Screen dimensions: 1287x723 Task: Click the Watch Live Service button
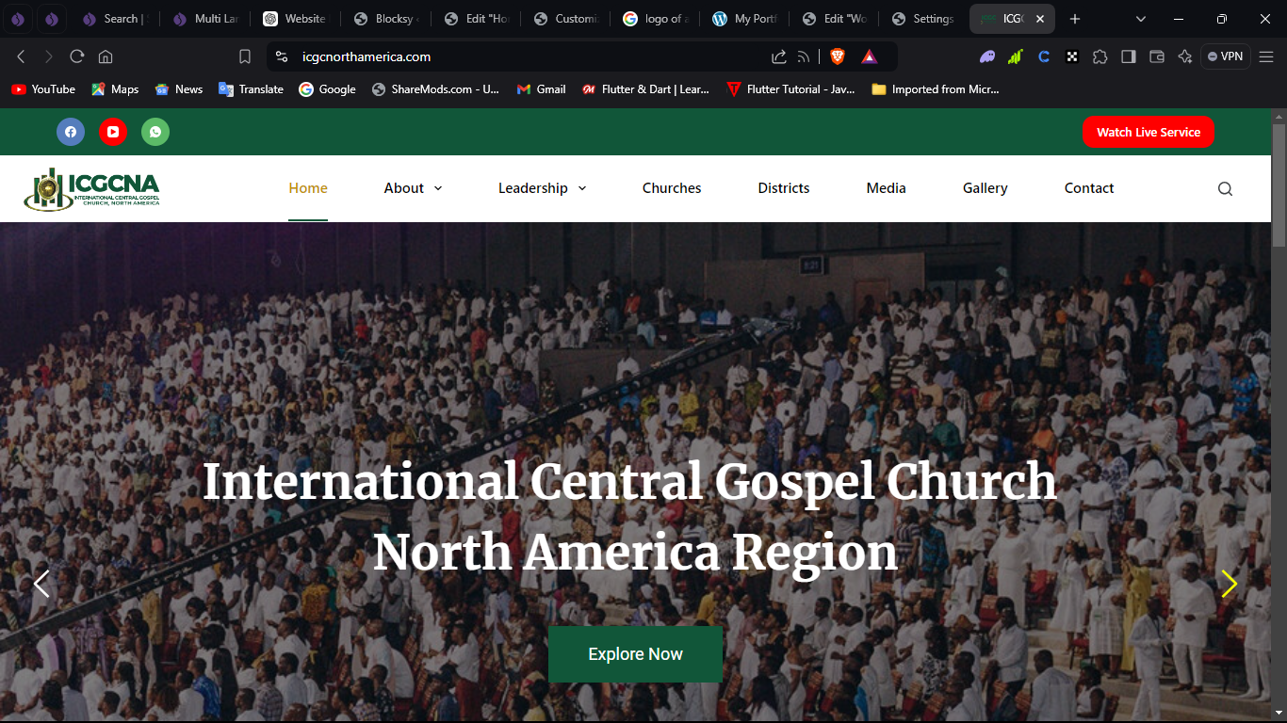(x=1148, y=132)
